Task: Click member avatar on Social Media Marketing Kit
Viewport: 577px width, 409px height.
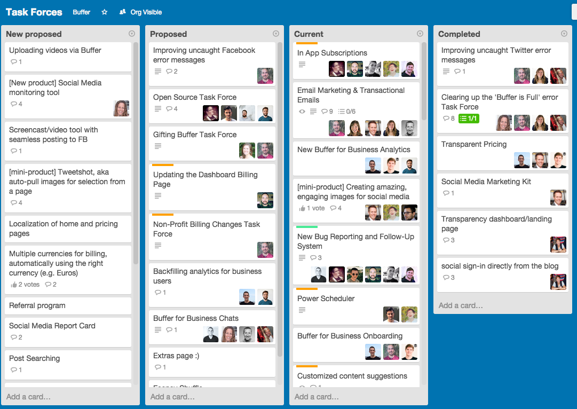Action: tap(558, 198)
